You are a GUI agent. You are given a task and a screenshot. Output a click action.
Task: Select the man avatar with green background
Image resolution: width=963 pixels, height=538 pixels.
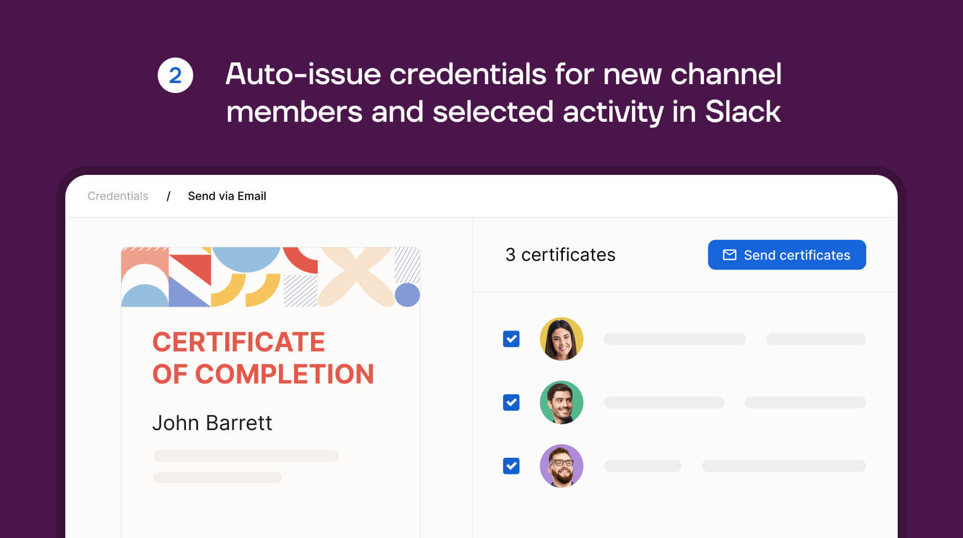coord(561,402)
